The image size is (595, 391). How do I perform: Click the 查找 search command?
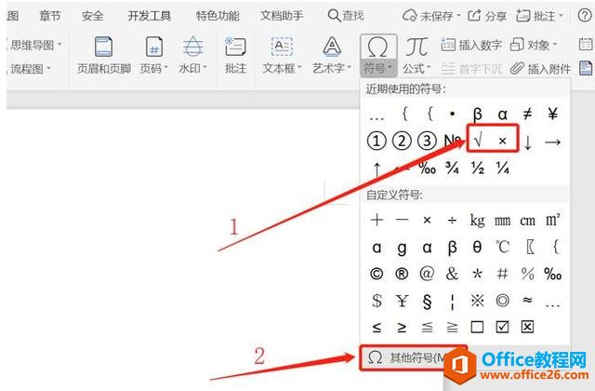[346, 16]
